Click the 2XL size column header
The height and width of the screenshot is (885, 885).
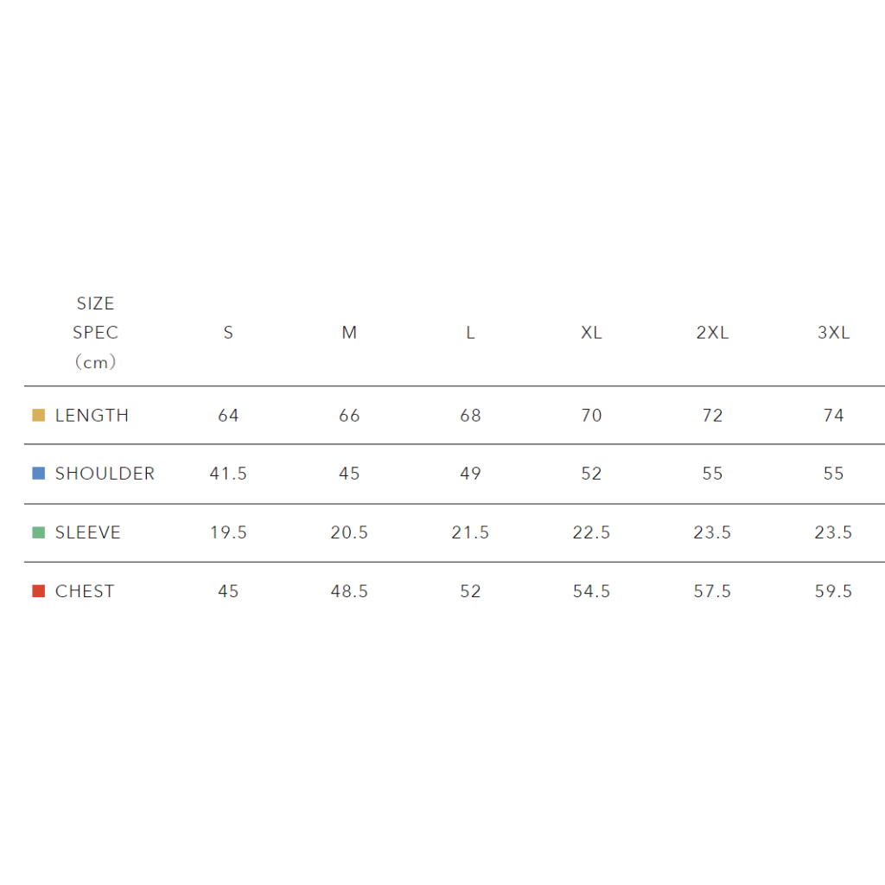coord(712,333)
